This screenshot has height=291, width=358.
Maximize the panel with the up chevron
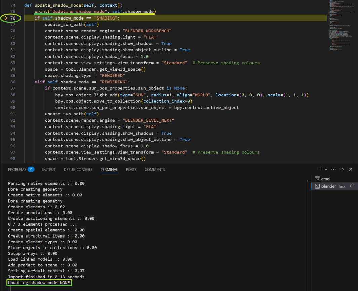point(342,169)
